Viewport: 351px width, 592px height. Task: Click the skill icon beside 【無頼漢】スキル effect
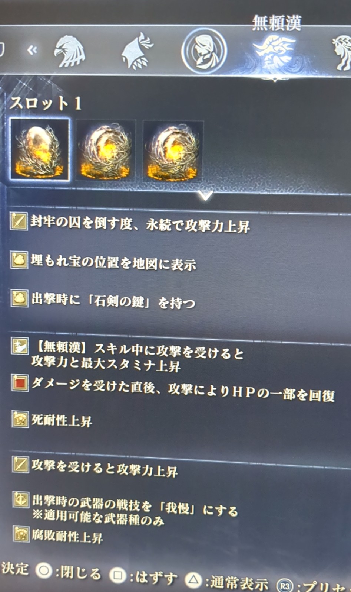point(20,347)
